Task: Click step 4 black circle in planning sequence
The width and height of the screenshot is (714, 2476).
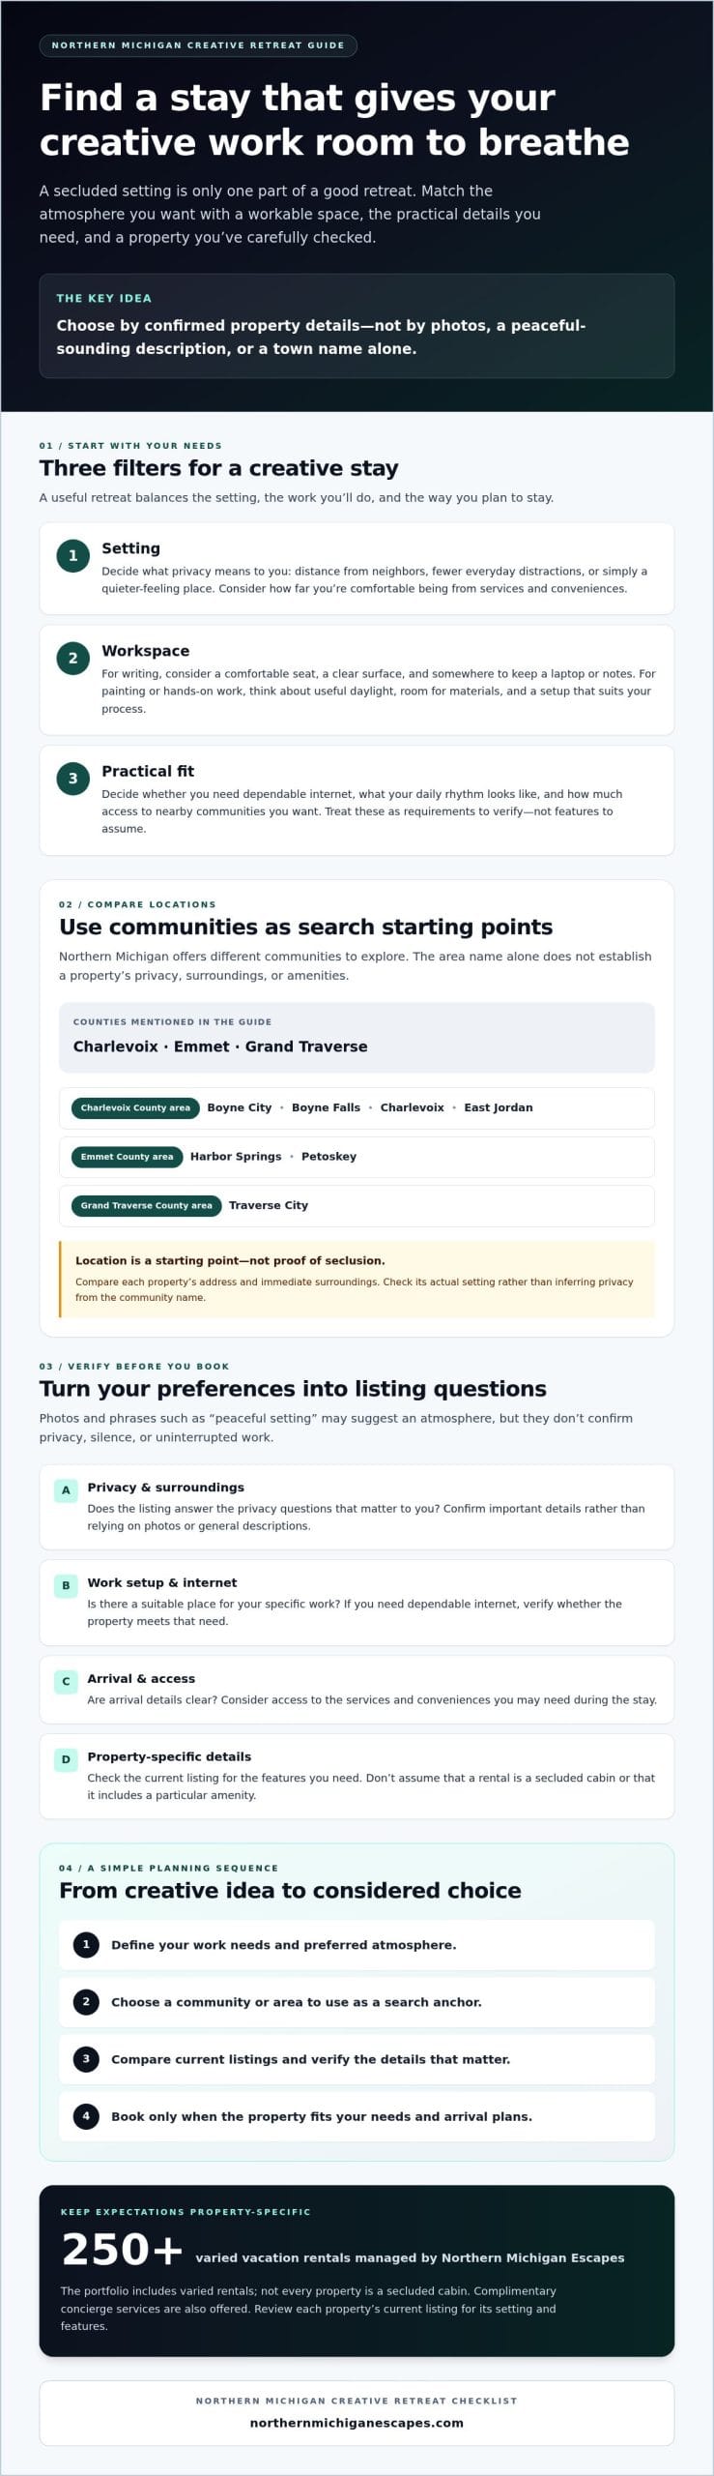Action: (x=86, y=2116)
